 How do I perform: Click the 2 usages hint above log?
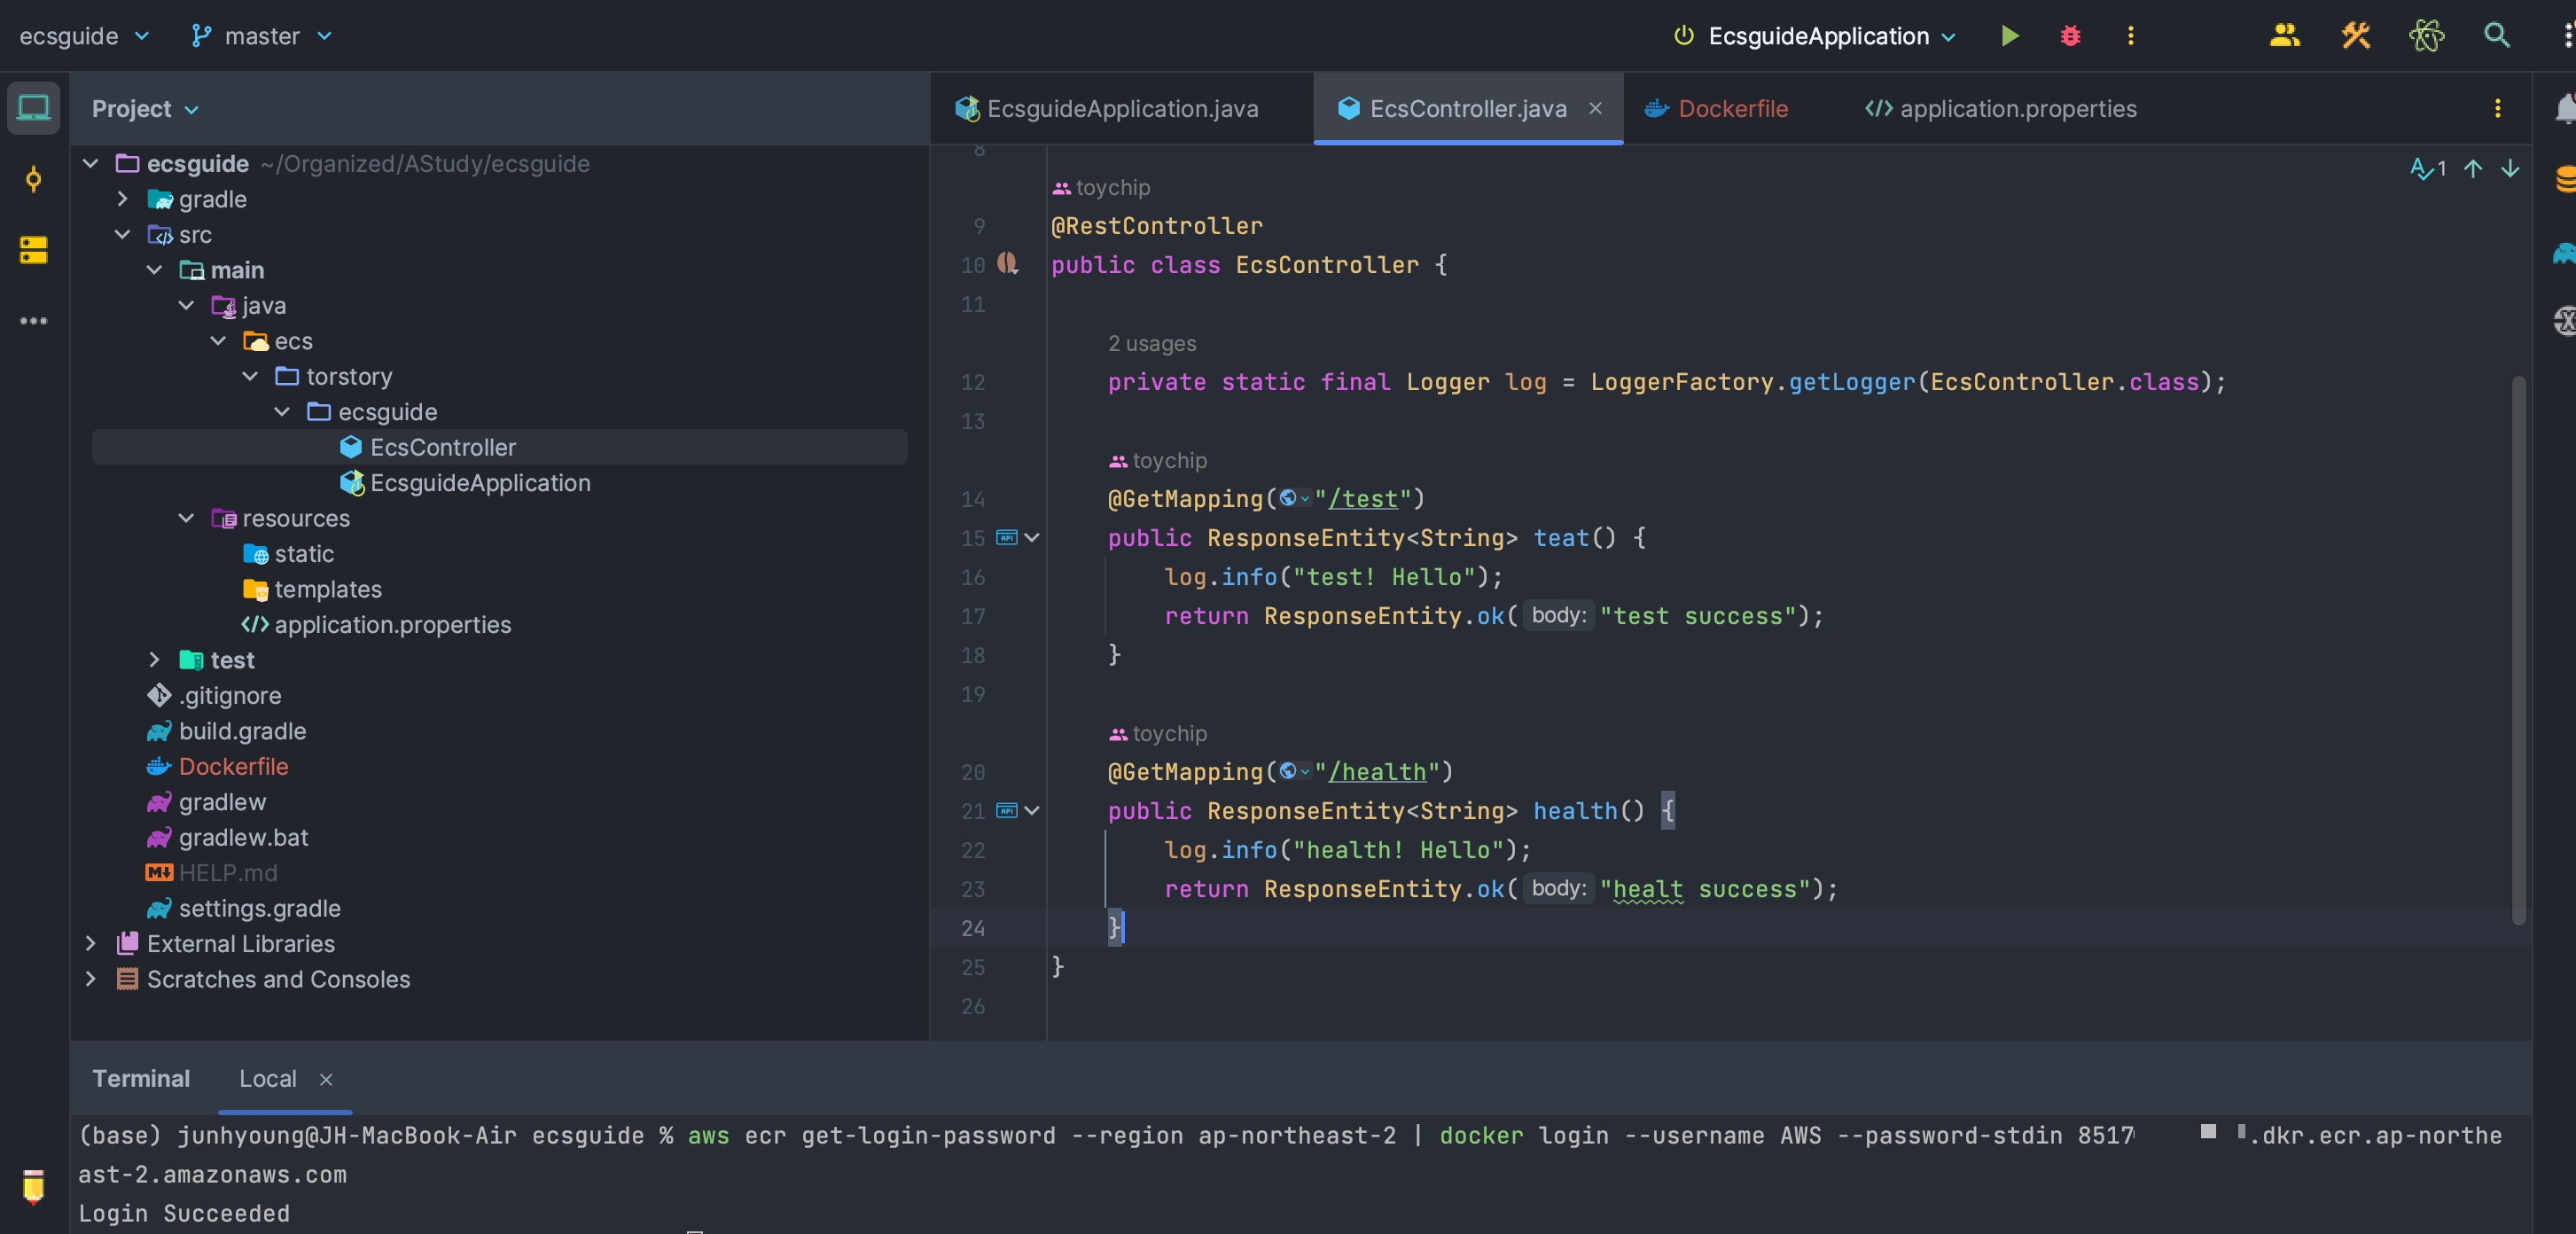coord(1151,343)
